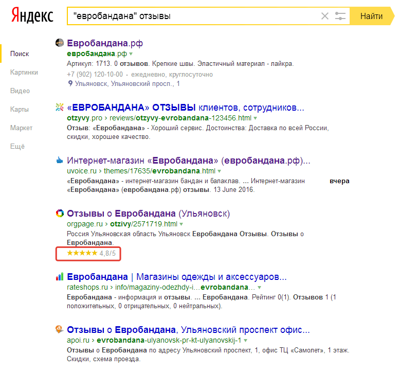Open Отзывы о Евробандана (Ульяновск) result
Screen dimensions: 400x372
click(148, 214)
